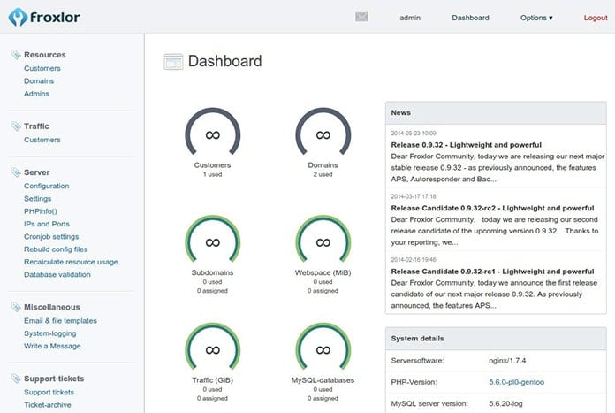
Task: Click the Dashboard window icon beside the title
Action: pos(173,62)
